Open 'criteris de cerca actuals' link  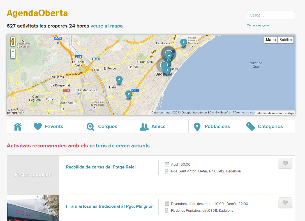point(119,146)
